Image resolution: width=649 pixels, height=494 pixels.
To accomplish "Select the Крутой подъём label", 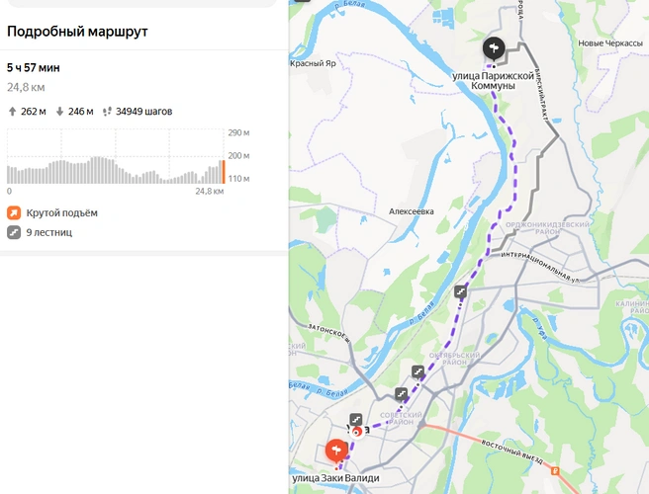I will click(x=62, y=212).
